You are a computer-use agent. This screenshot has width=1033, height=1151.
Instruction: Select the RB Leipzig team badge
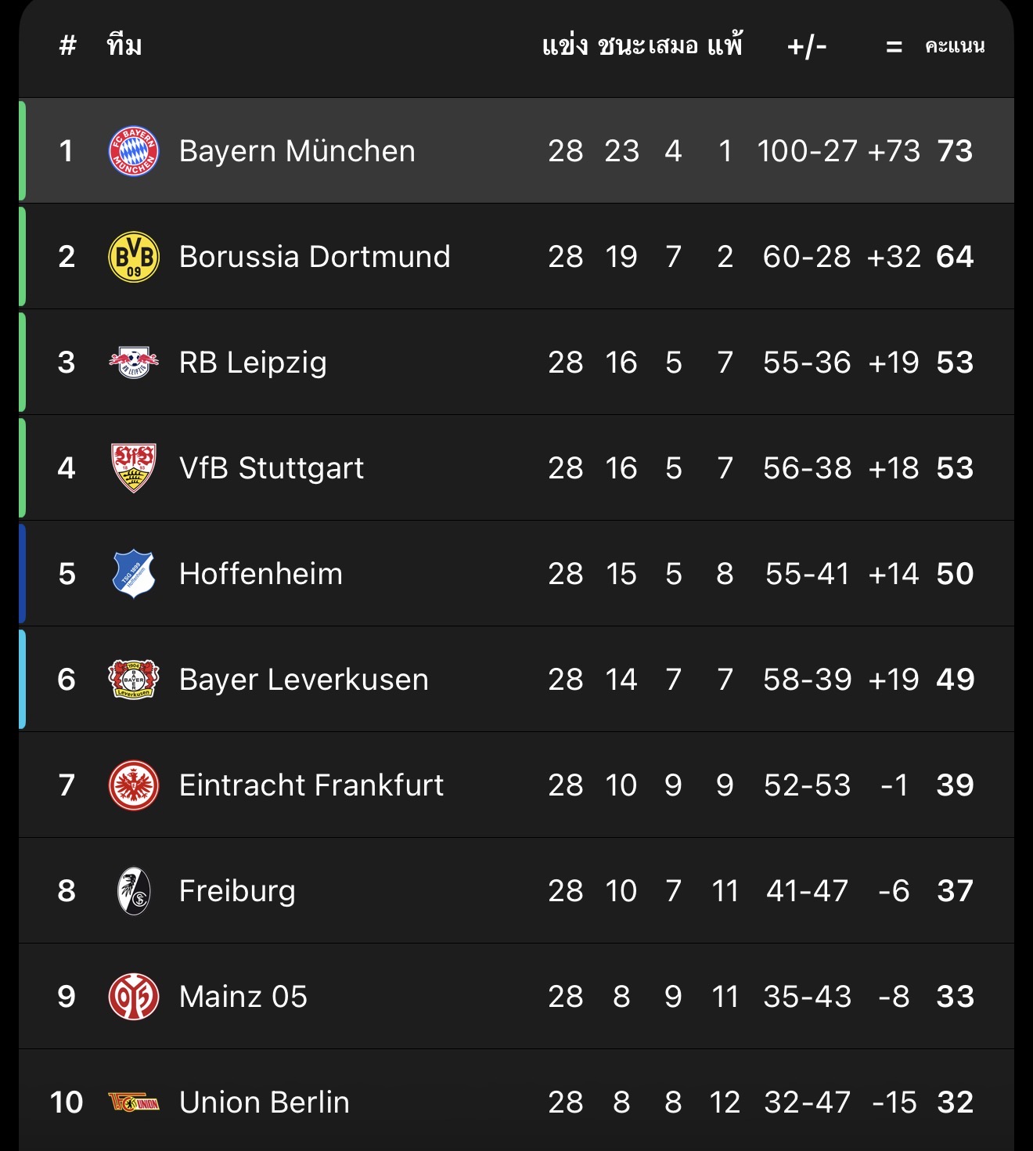pyautogui.click(x=133, y=363)
